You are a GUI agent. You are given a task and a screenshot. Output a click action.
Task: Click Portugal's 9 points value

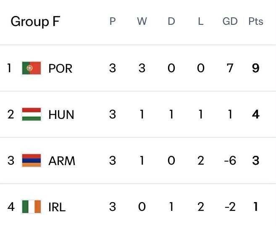coord(255,68)
